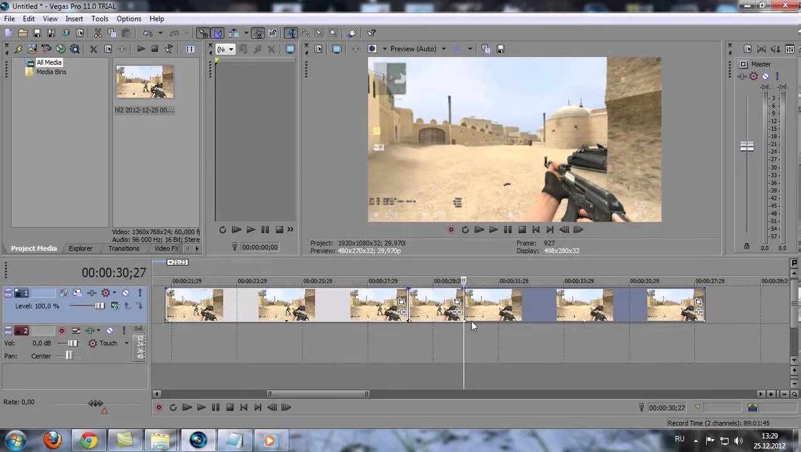Screen dimensions: 801x452
Task: Select Media Bins tree item
Action: (51, 72)
